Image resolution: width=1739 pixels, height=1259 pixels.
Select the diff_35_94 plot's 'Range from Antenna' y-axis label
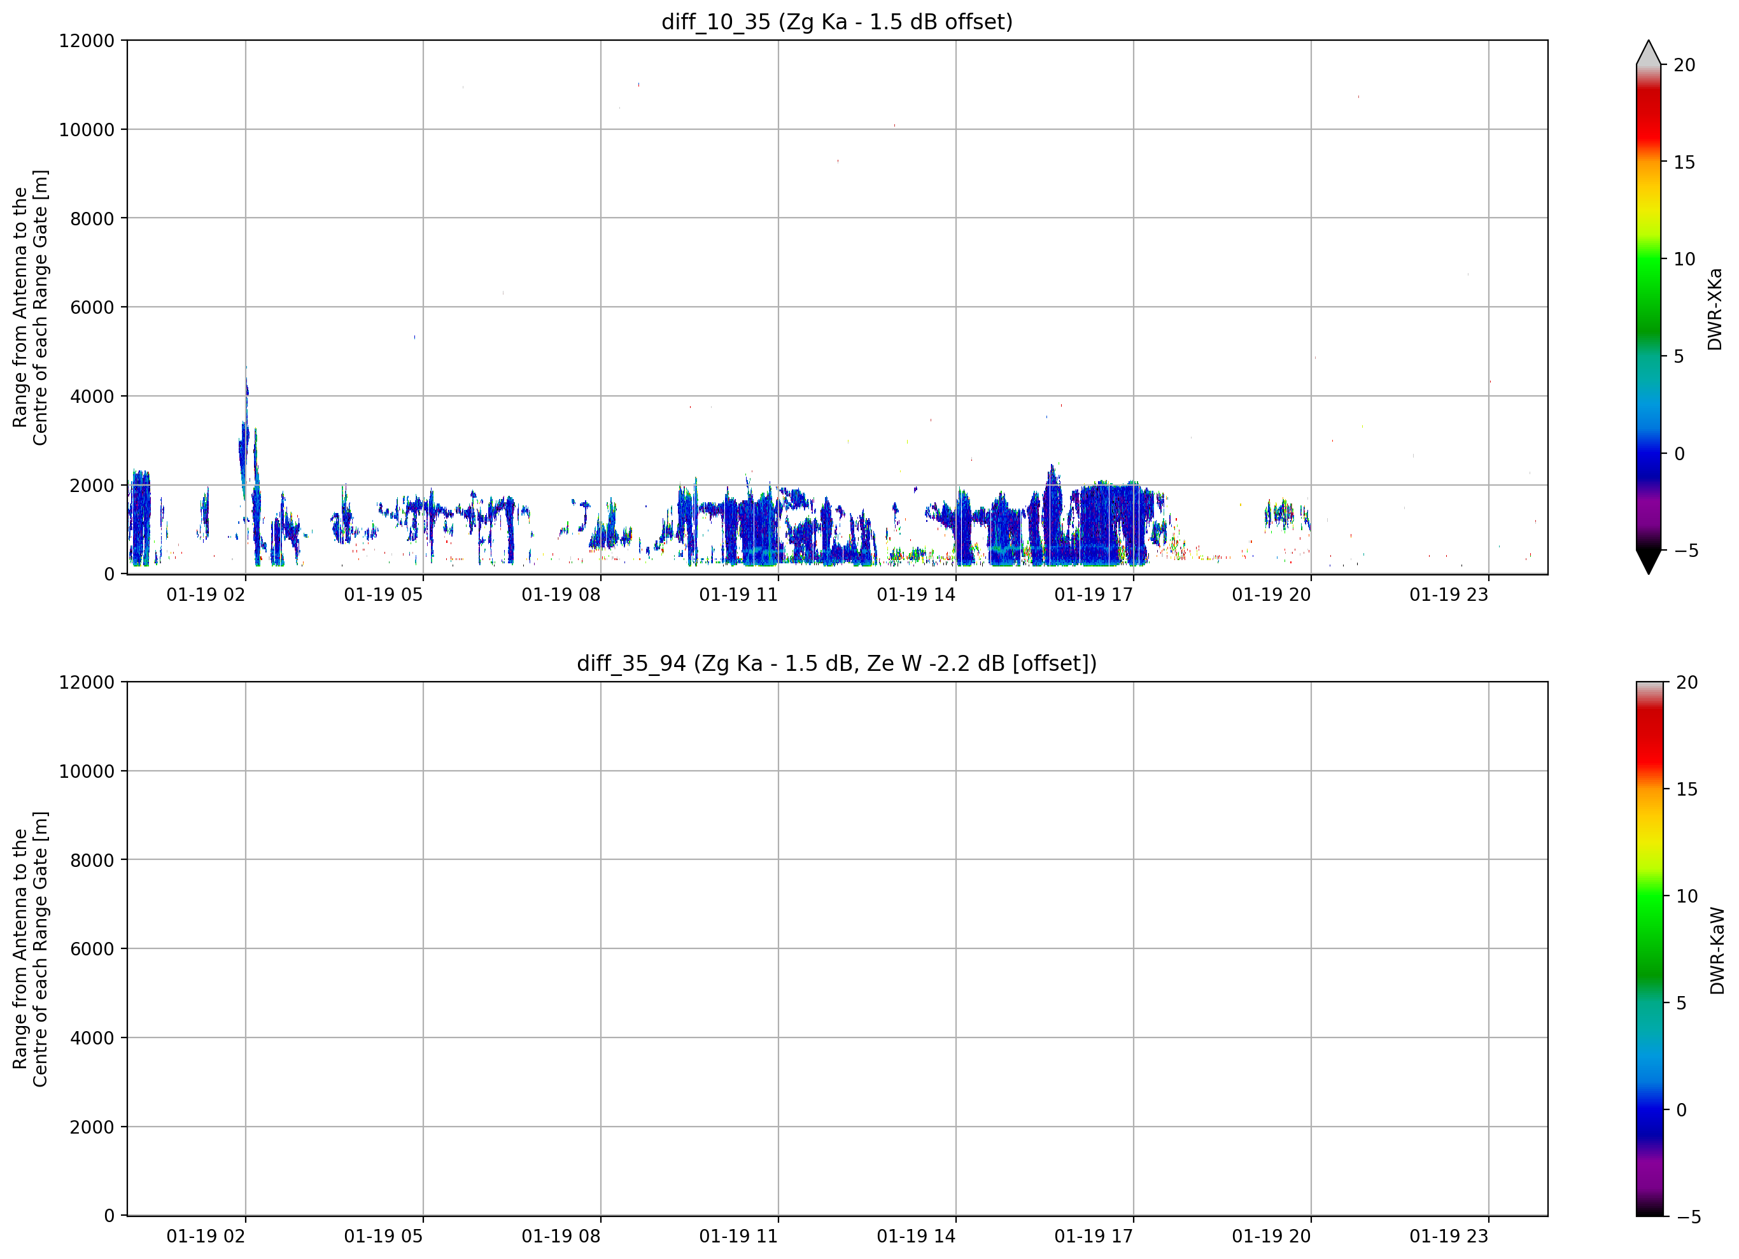30,949
